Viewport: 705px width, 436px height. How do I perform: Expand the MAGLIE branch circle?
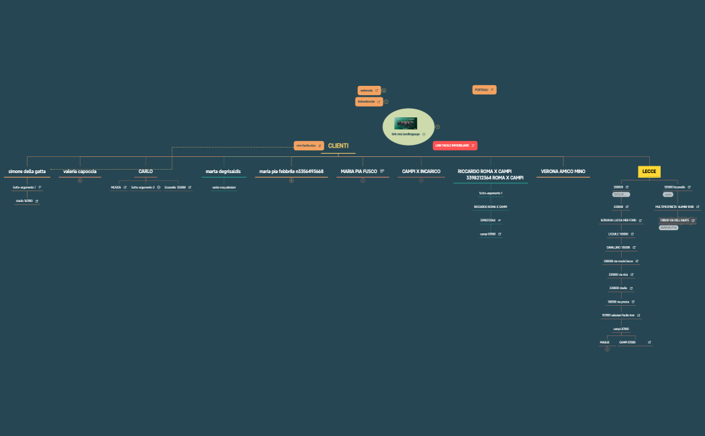click(607, 349)
